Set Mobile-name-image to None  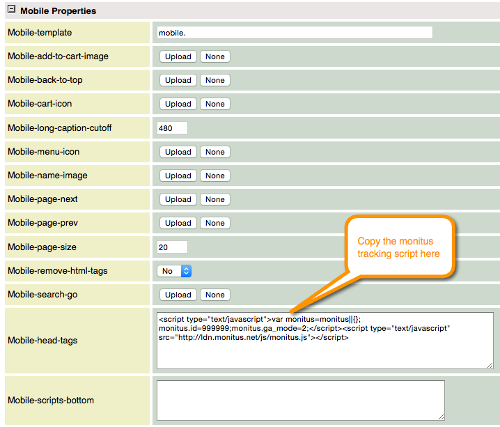click(215, 176)
